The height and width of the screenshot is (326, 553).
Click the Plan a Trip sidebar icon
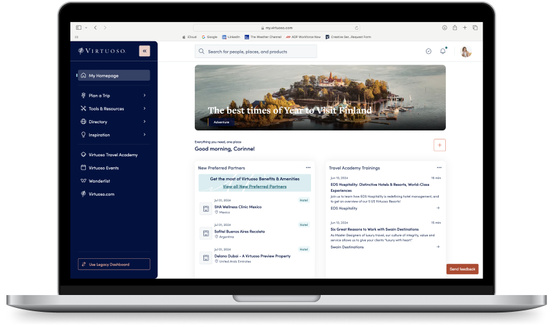pos(83,96)
